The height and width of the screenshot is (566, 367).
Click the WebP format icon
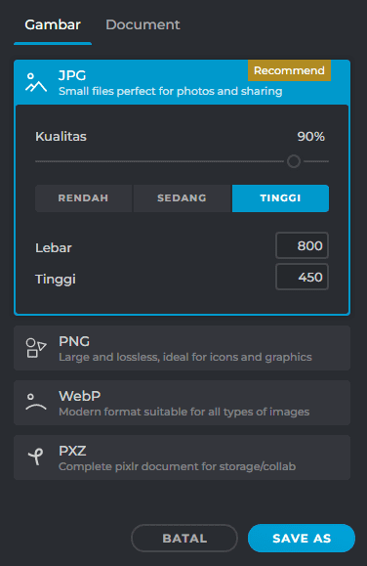tap(36, 402)
